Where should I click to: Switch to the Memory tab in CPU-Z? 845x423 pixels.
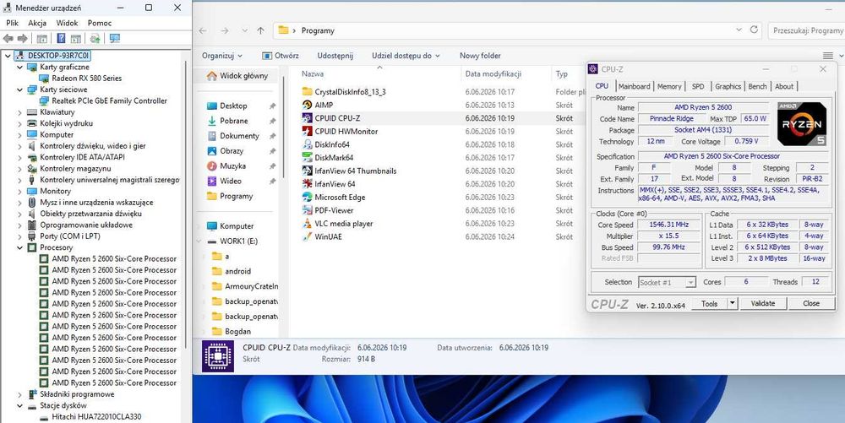[669, 87]
